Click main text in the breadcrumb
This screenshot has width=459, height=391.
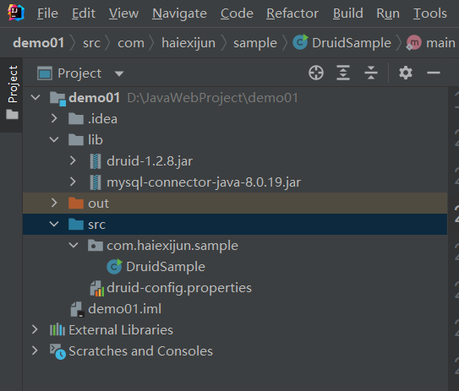[x=440, y=43]
